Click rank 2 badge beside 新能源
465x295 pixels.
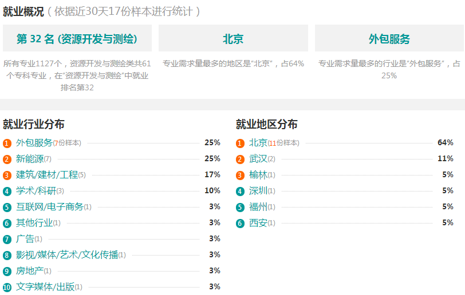[x=7, y=160]
